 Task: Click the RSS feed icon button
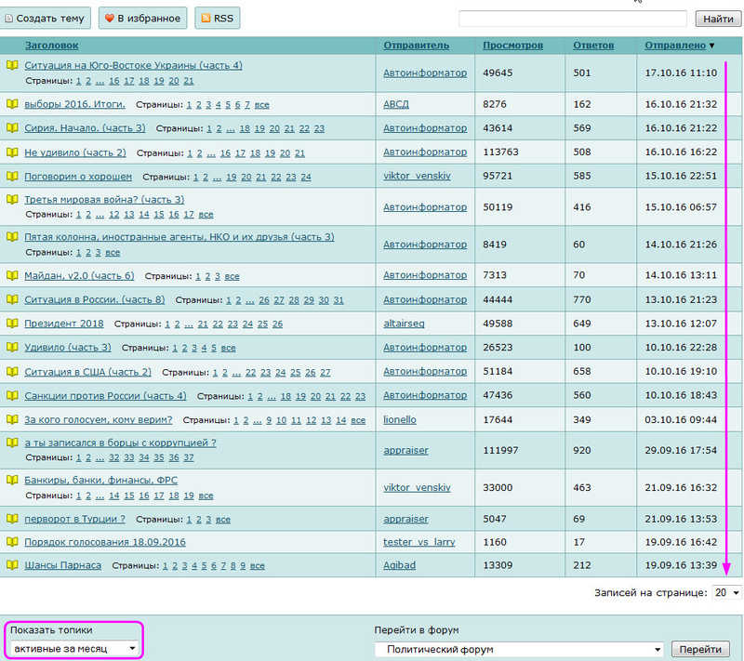coord(205,18)
